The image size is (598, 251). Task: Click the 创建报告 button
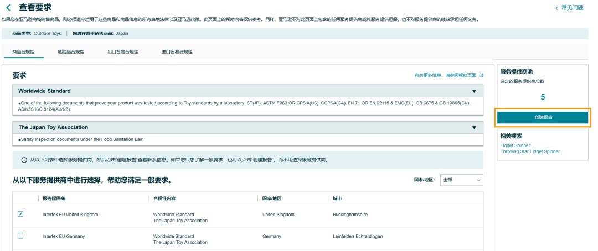[x=543, y=117]
